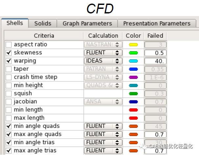Viewport: 199px width, 155px height.
Task: Toggle the jacobian checkbox
Action: (x=9, y=102)
